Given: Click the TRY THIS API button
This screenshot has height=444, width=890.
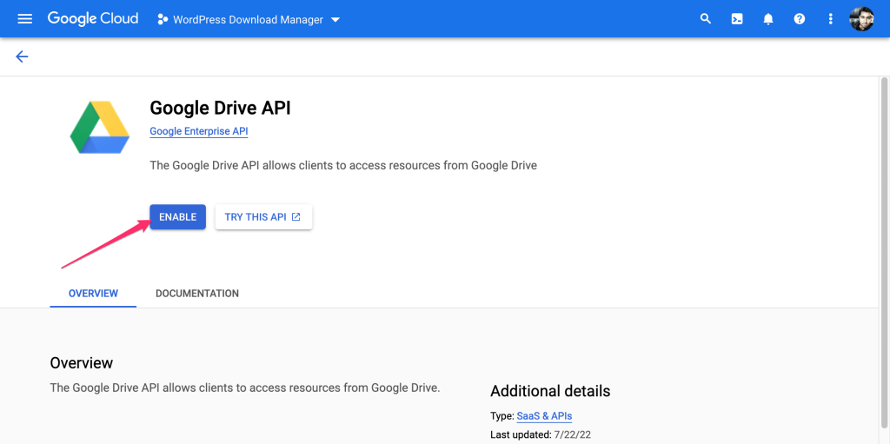Looking at the screenshot, I should (263, 217).
